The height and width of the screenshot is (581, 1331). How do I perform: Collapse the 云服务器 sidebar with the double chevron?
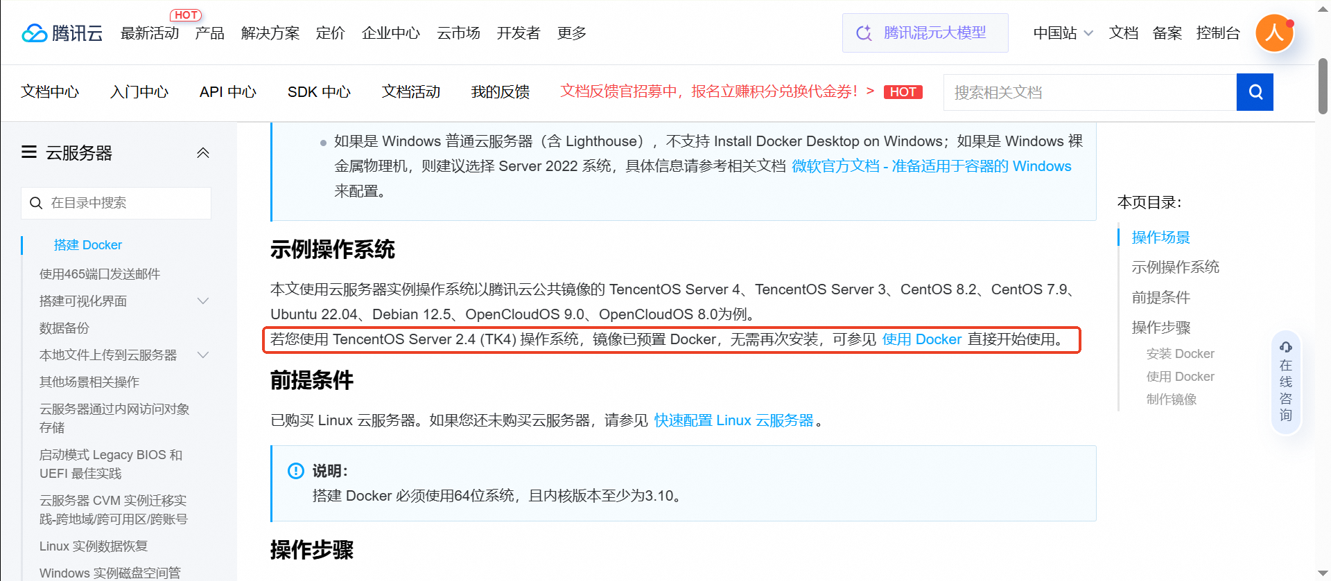[x=203, y=152]
